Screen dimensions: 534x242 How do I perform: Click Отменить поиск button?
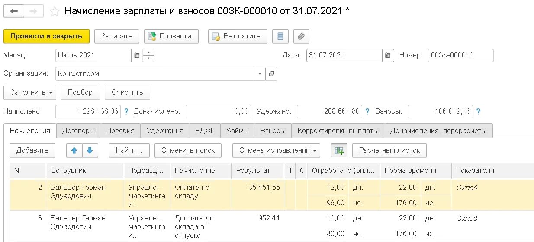(x=188, y=150)
